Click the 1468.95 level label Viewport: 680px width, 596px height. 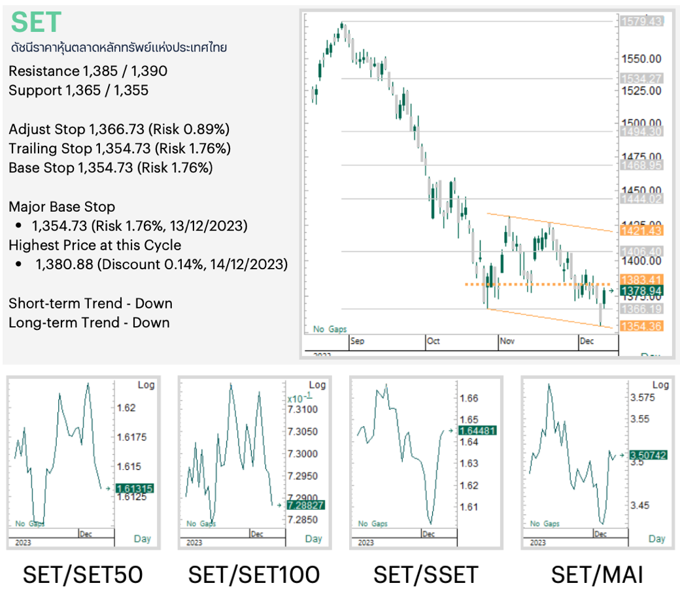(x=641, y=165)
